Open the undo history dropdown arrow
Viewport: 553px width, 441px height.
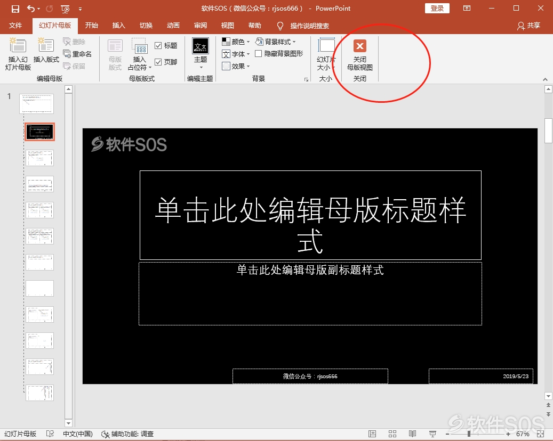point(38,9)
